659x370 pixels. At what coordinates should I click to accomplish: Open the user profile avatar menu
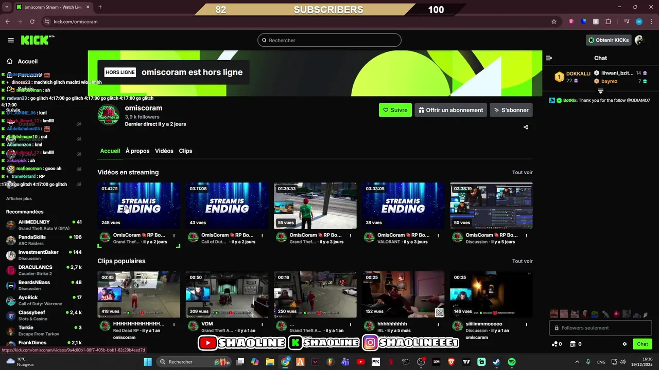pos(639,40)
